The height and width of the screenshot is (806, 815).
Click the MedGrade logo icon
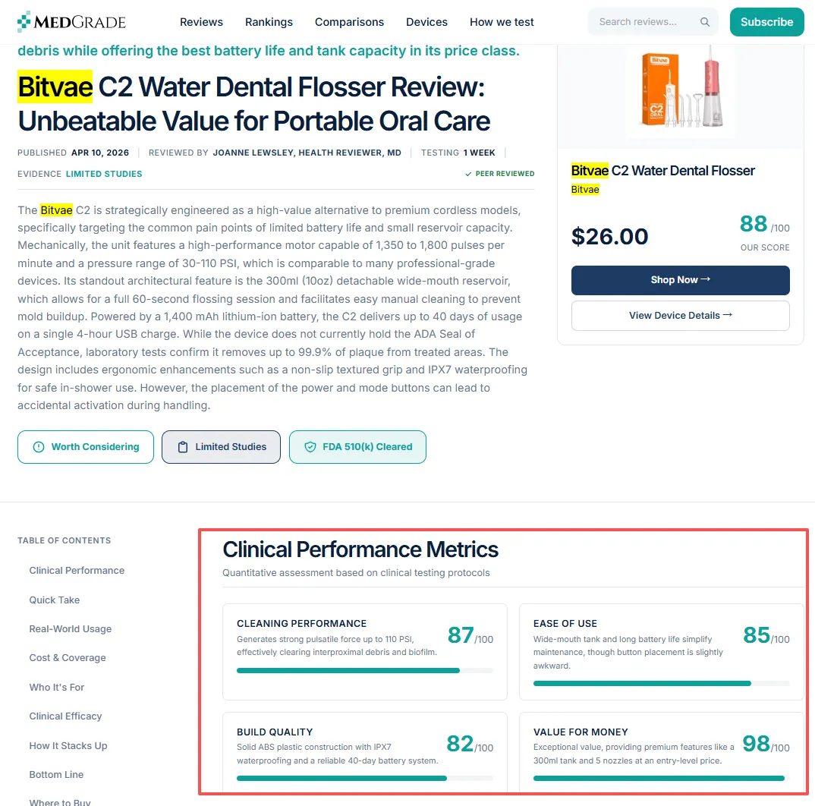(x=24, y=22)
